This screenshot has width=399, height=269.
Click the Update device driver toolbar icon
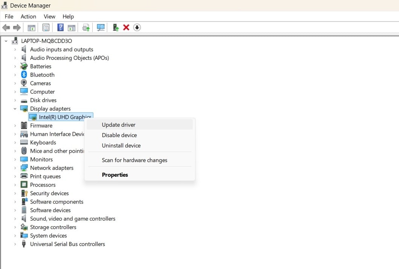[x=86, y=27]
